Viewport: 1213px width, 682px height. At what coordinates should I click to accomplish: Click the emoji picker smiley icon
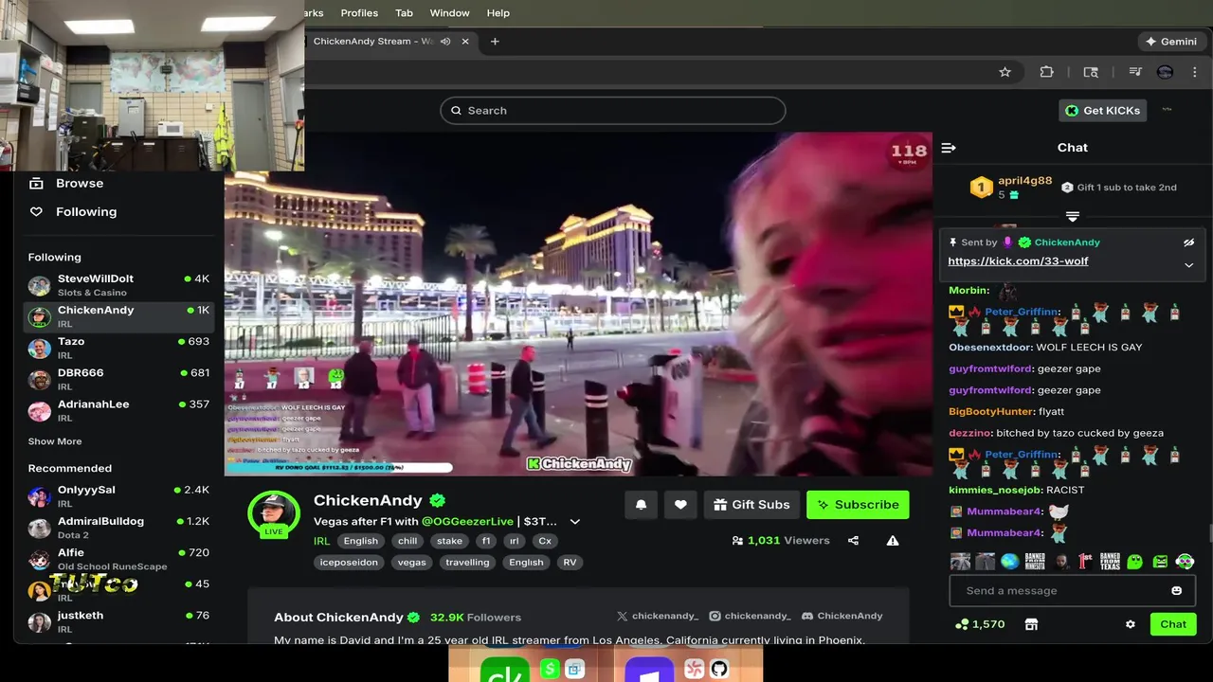(1176, 591)
